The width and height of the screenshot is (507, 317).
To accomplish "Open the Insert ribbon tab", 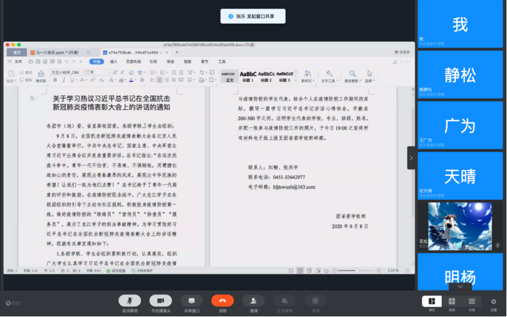I will click(114, 62).
